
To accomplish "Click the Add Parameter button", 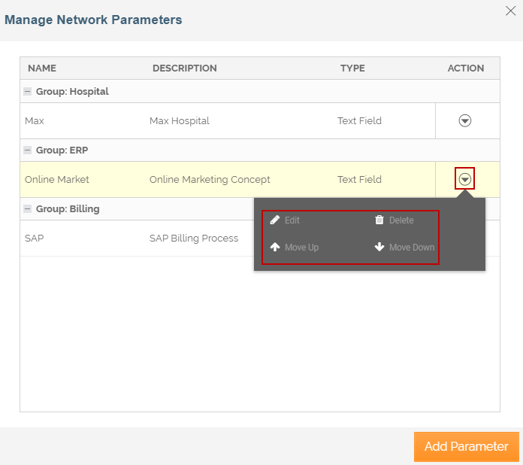I will 466,446.
